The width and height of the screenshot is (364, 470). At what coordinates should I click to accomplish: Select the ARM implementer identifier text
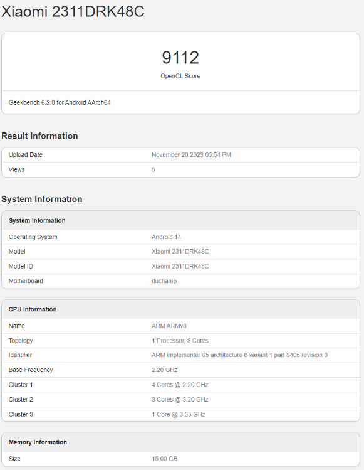point(239,355)
